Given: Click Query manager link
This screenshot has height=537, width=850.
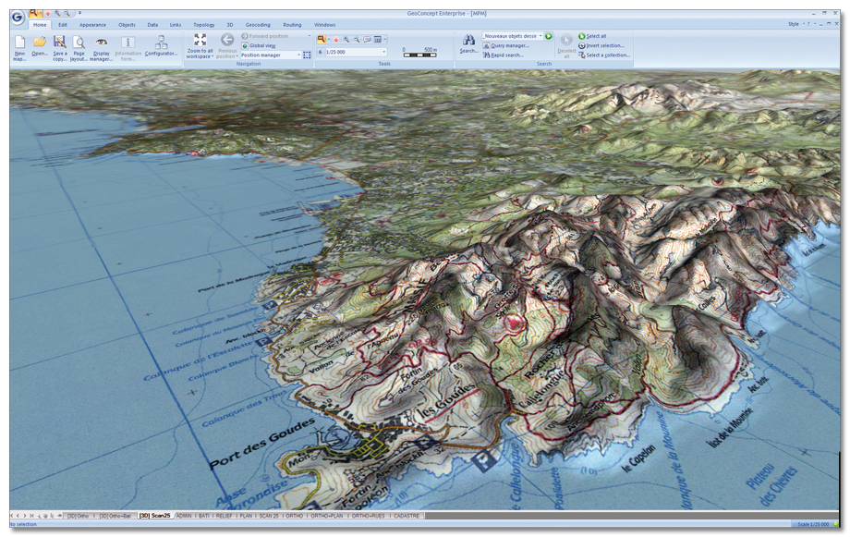Looking at the screenshot, I should pos(509,45).
